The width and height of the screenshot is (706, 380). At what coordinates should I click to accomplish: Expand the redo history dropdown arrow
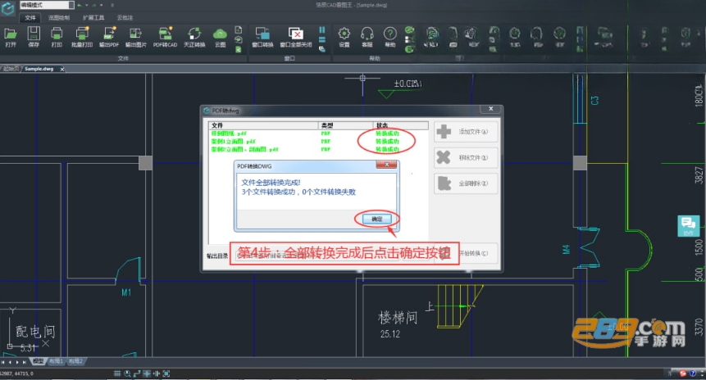[x=102, y=5]
